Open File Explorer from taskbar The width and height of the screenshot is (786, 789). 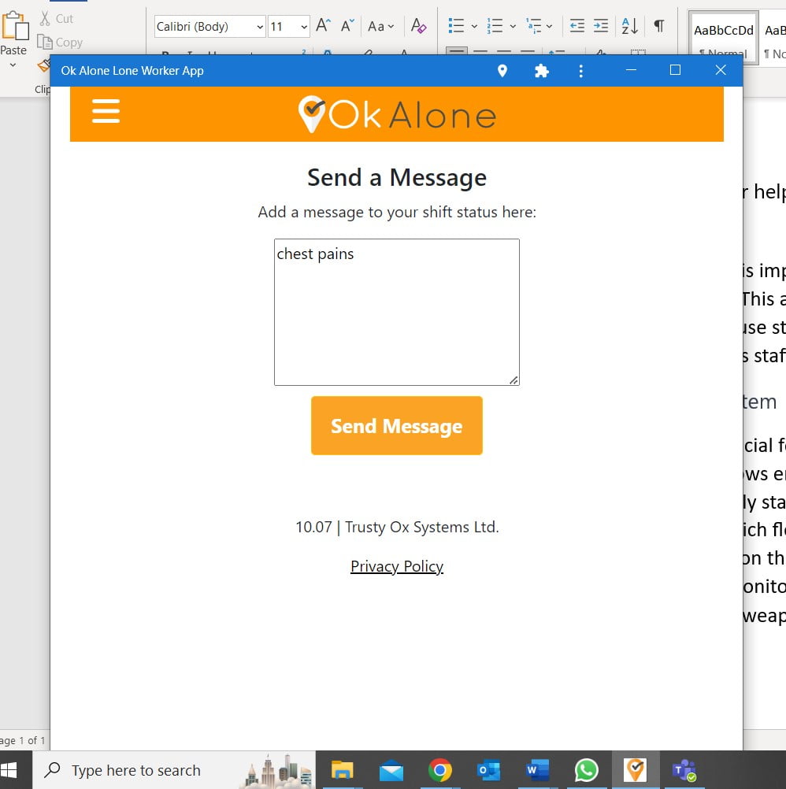[x=342, y=770]
